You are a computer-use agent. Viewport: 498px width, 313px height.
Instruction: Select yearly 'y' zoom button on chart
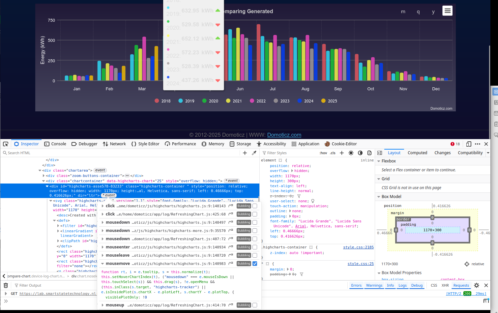tap(433, 12)
